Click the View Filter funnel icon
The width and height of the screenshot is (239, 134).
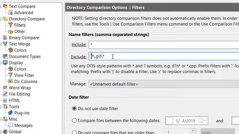[x=10, y=75]
